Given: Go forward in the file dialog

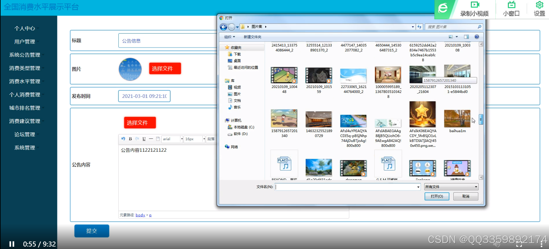Looking at the screenshot, I should pos(231,27).
